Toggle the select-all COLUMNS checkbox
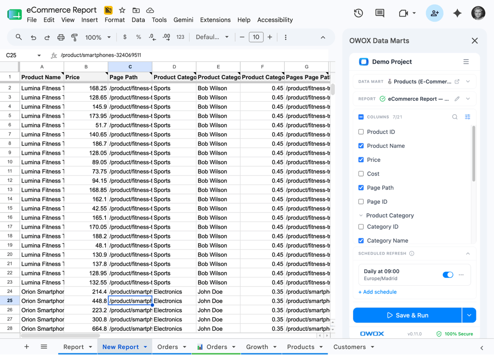 [x=361, y=117]
